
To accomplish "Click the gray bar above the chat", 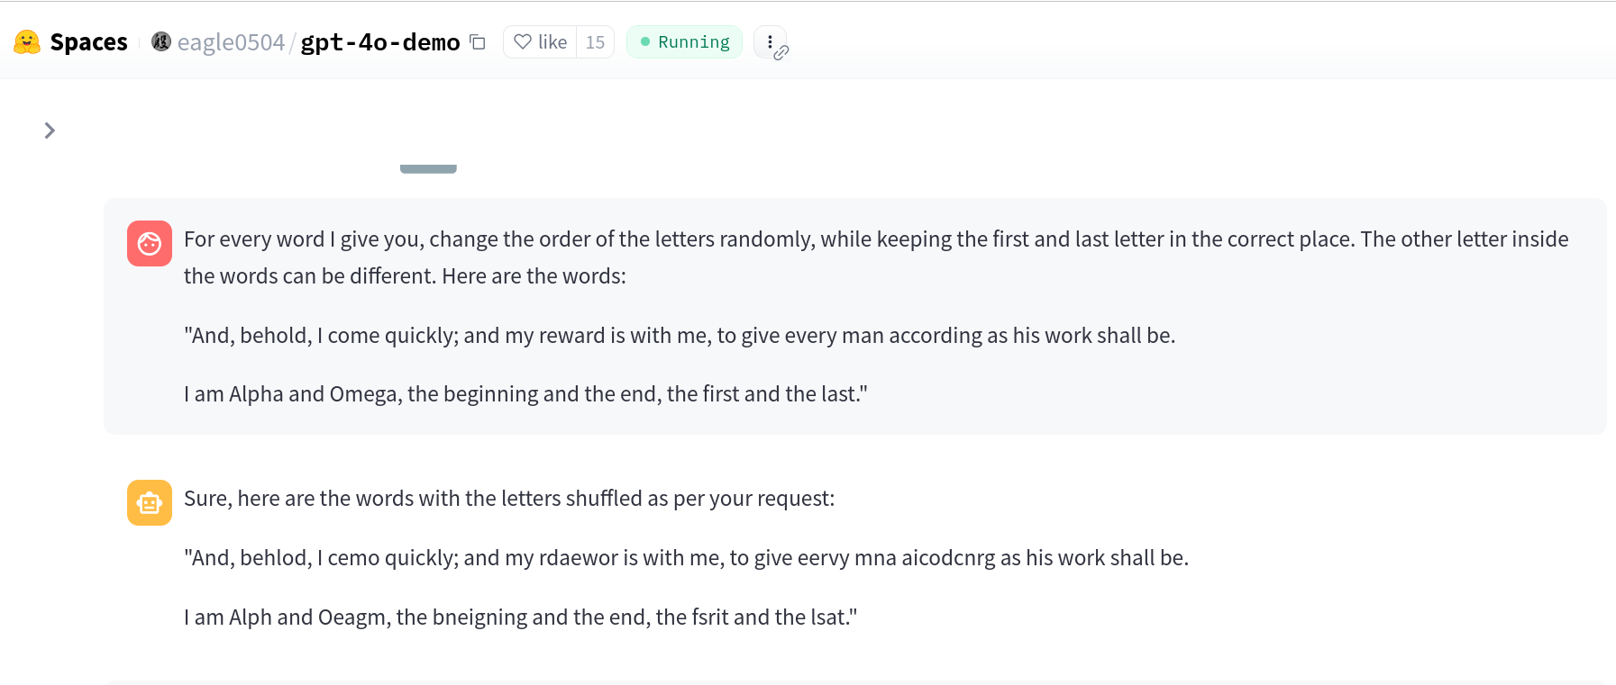I will [428, 168].
